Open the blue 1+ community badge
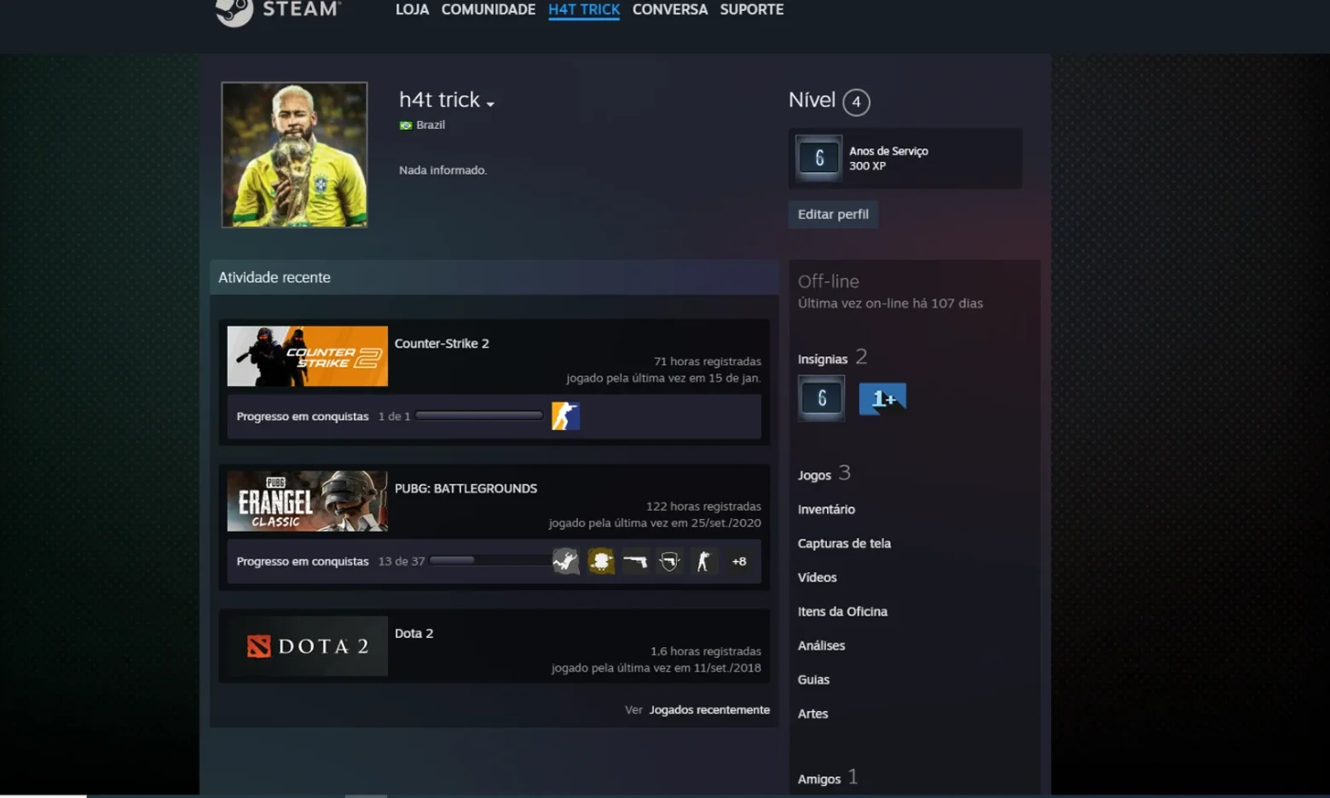Image resolution: width=1330 pixels, height=798 pixels. point(882,398)
